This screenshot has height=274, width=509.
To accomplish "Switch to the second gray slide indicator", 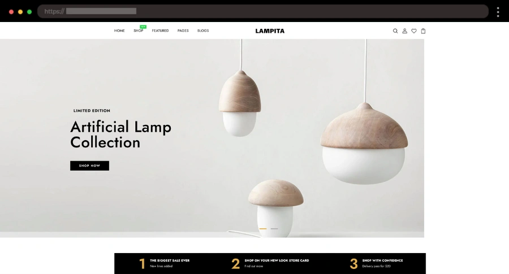I will point(274,229).
